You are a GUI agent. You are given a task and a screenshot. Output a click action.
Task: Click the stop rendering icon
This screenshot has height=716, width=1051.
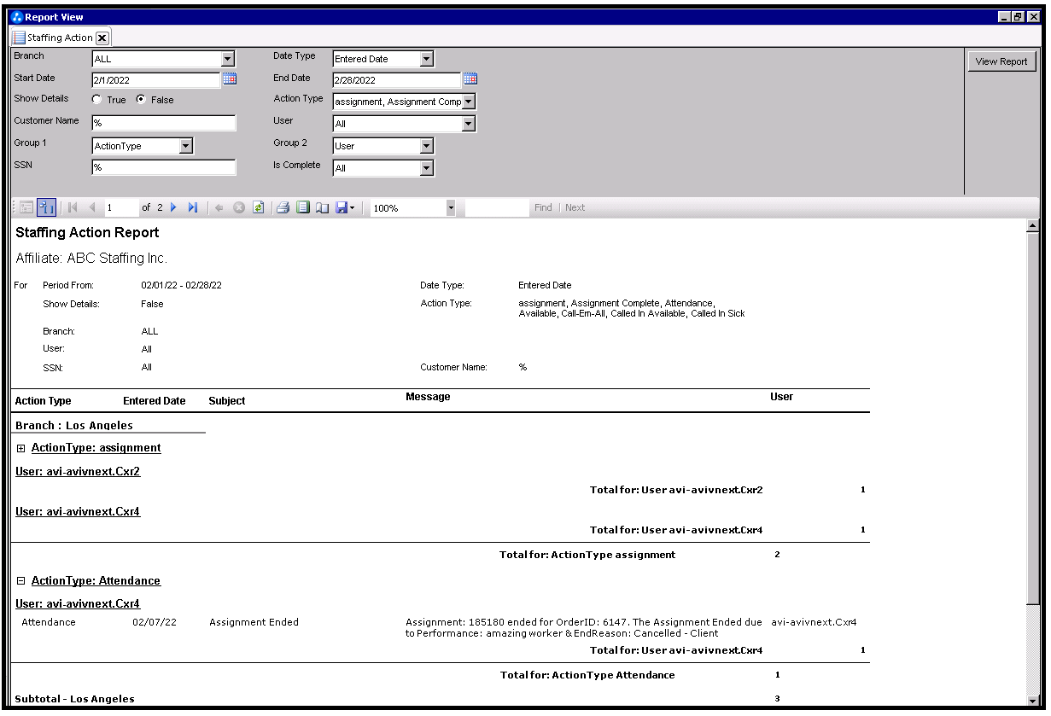[239, 207]
